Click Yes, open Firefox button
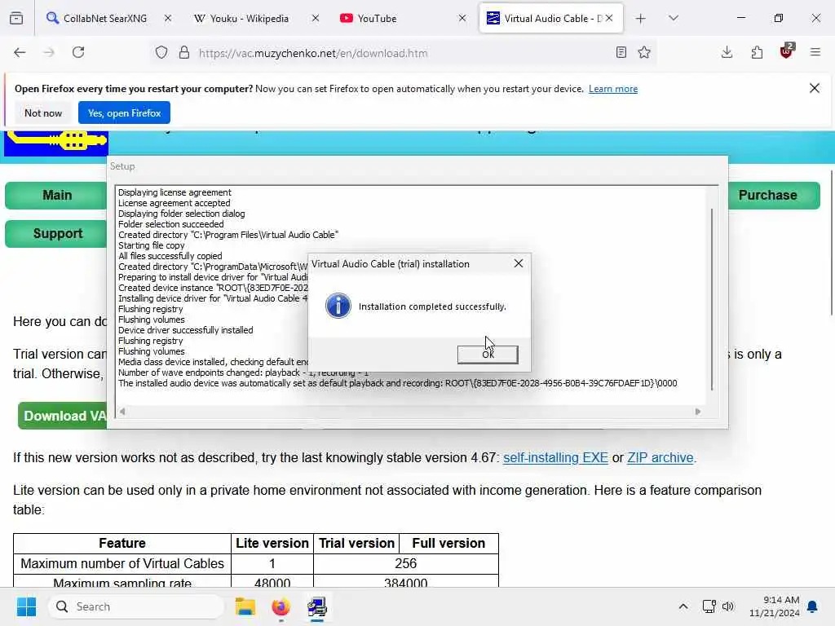This screenshot has width=835, height=626. click(124, 112)
